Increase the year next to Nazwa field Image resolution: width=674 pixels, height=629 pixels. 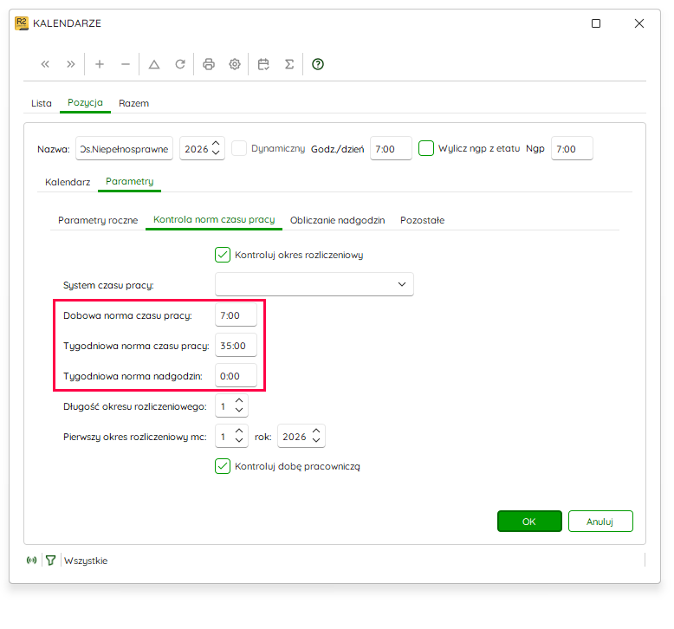pos(217,144)
